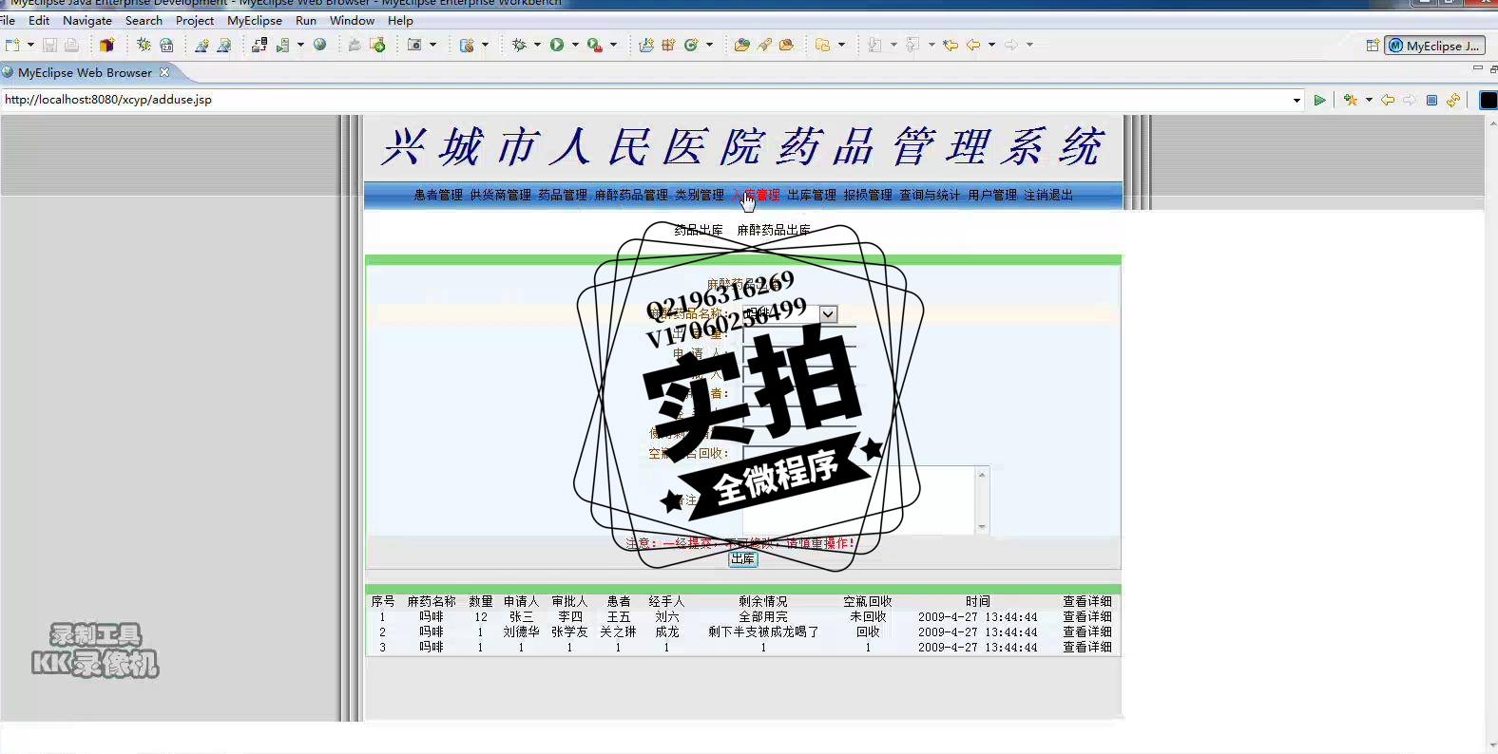
Task: Expand the bookmark star dropdown arrow
Action: (x=1369, y=100)
